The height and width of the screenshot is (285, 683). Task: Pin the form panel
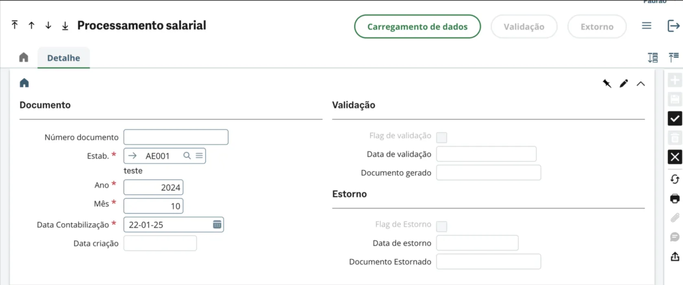(x=607, y=83)
